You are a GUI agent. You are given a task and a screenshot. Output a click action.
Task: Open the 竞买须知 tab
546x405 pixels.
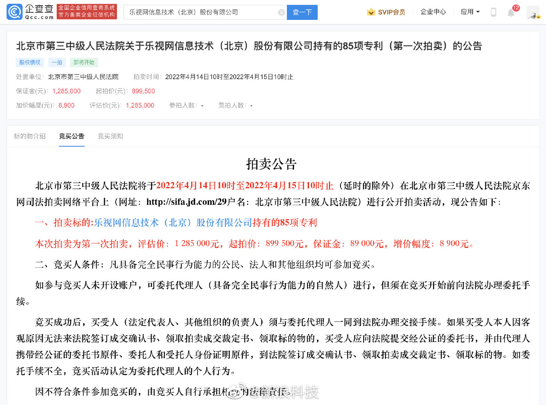110,136
